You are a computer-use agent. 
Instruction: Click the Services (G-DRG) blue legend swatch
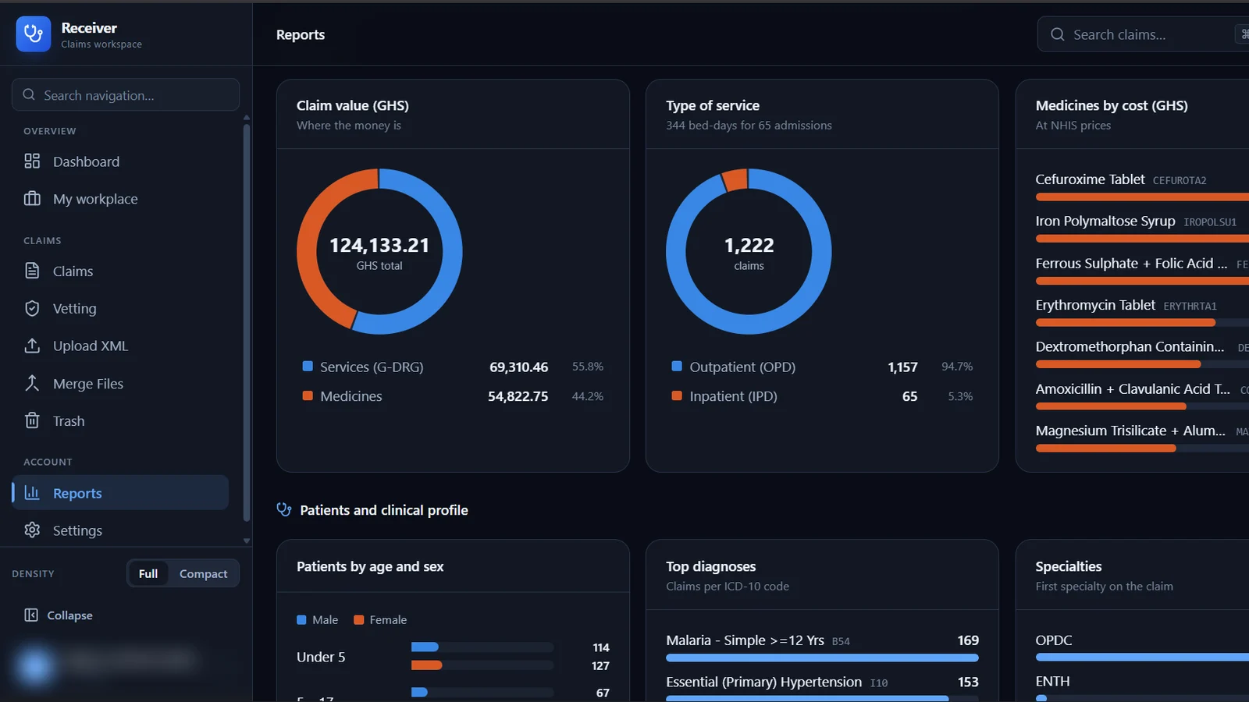tap(308, 366)
